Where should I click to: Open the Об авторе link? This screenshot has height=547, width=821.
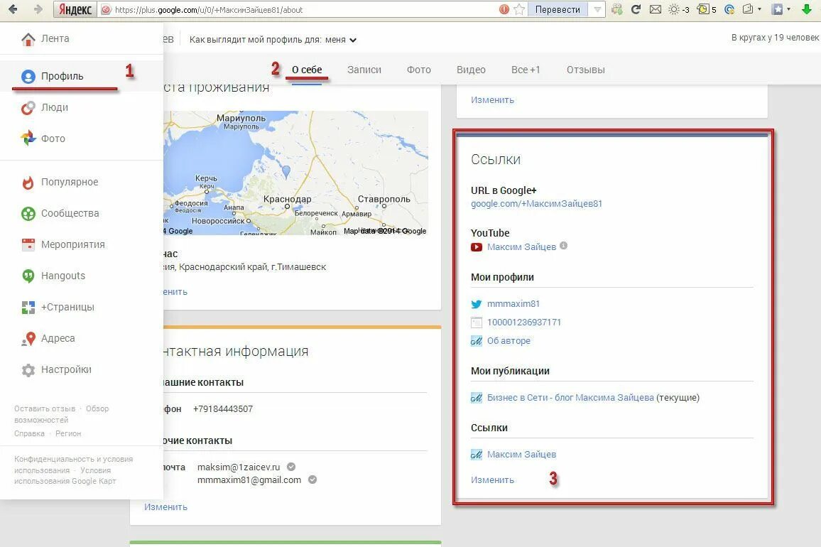509,341
